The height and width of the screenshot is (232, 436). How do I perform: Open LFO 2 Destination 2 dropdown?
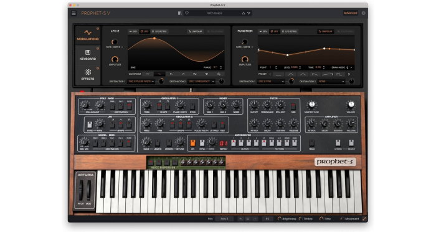201,81
